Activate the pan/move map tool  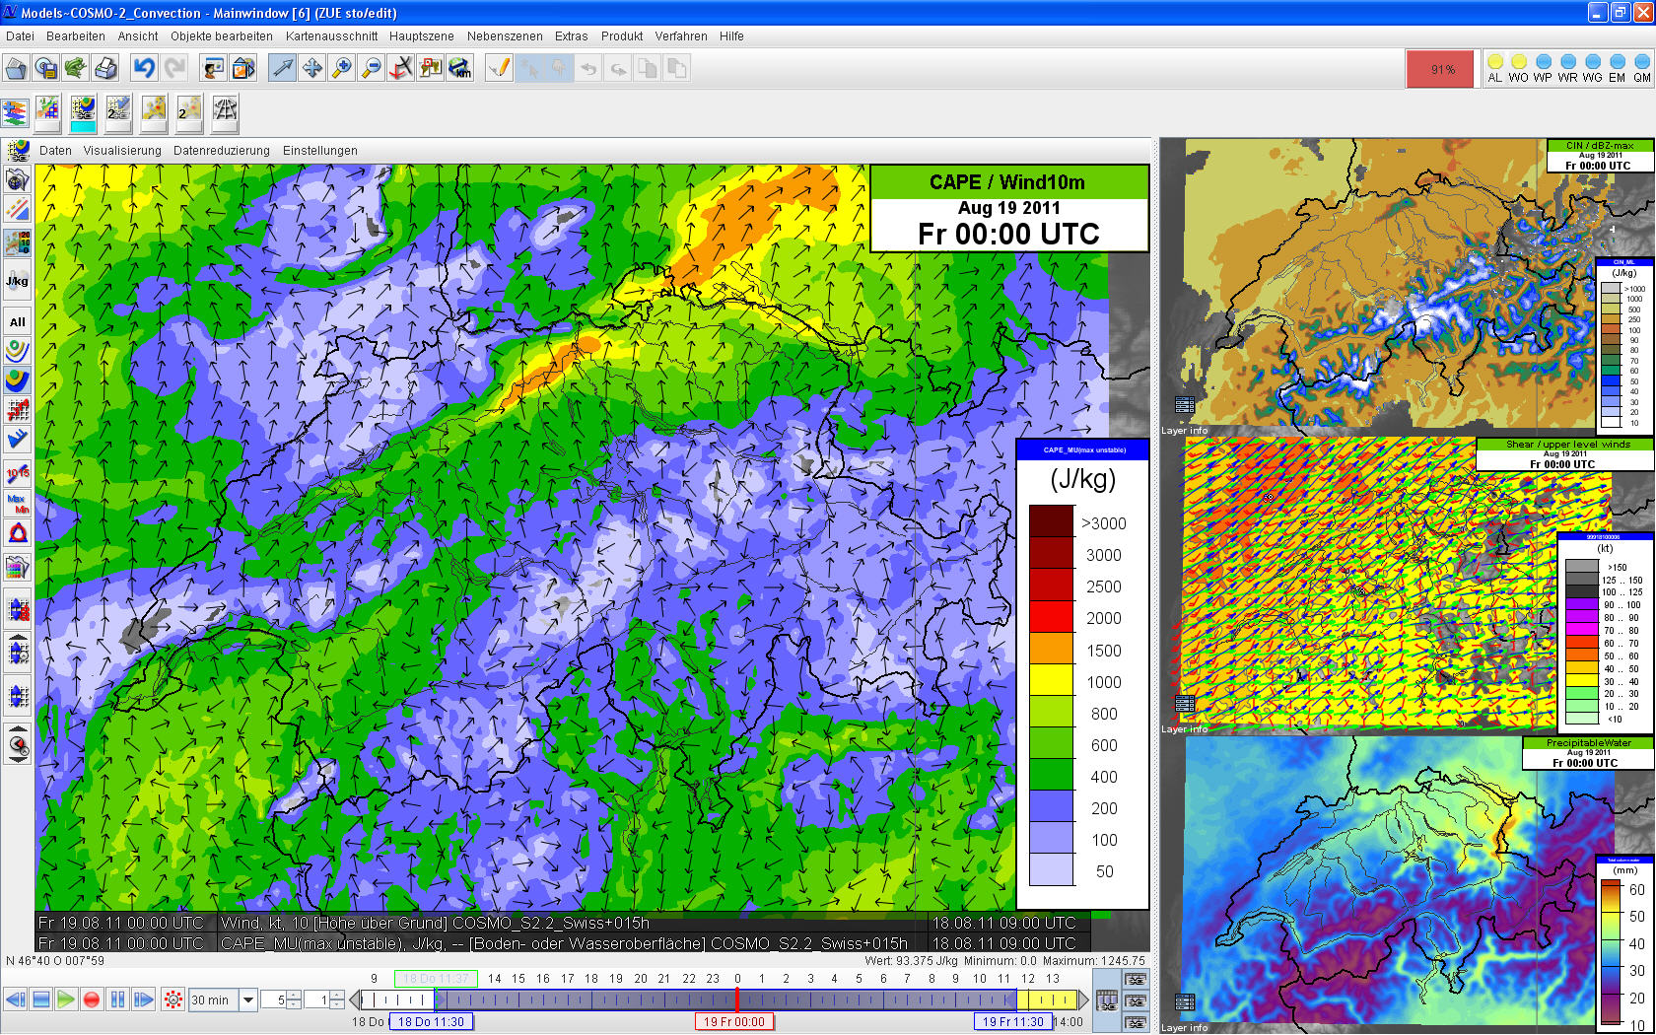[312, 68]
